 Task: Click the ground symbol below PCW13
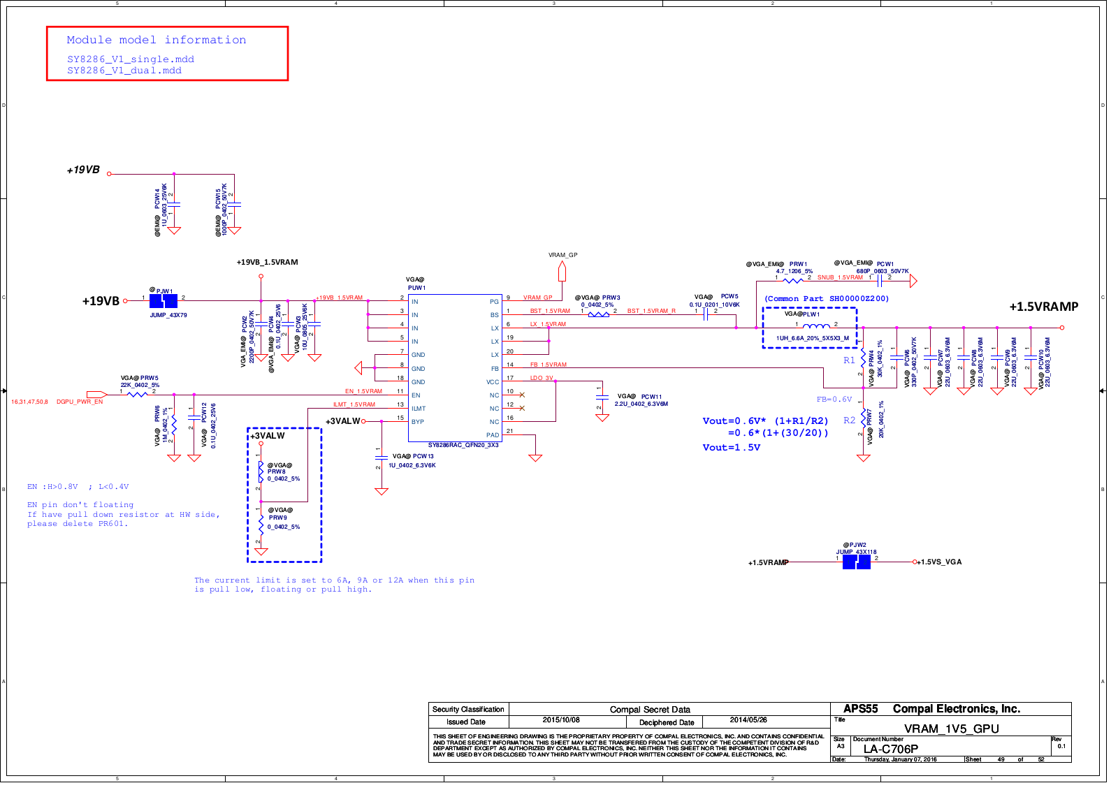click(x=382, y=491)
